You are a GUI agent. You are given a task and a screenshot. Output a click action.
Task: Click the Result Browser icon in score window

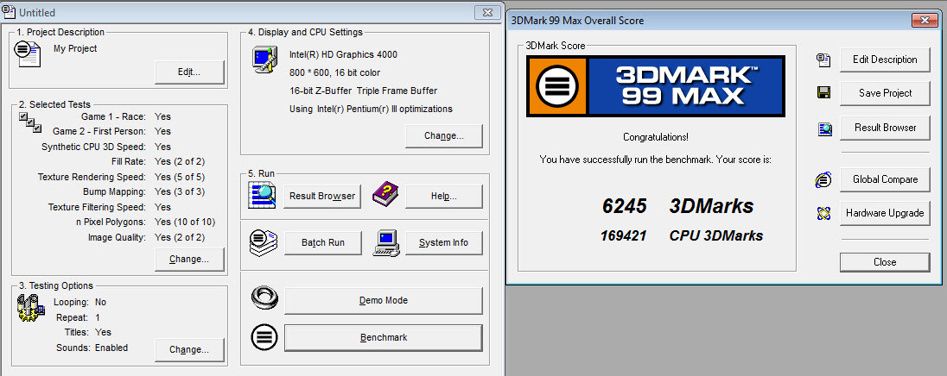(823, 128)
